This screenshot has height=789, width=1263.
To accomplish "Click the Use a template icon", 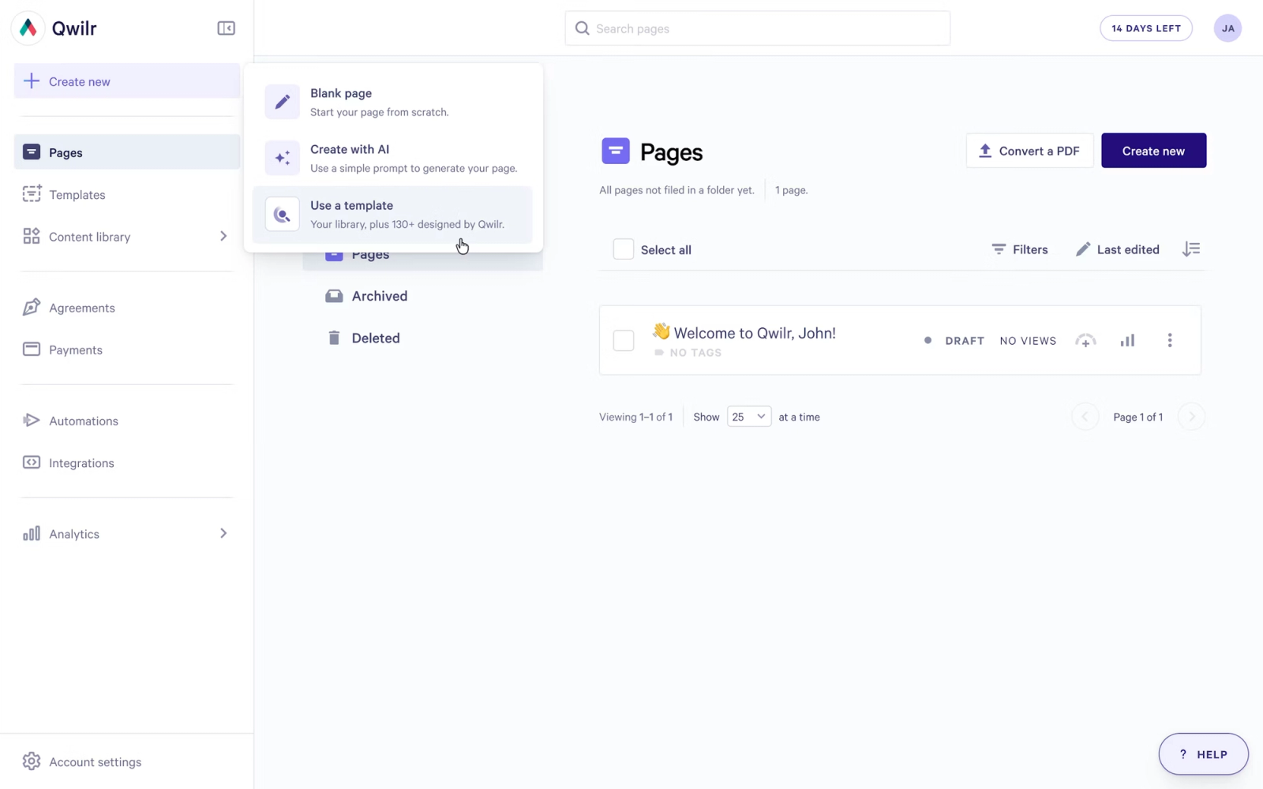I will pos(282,214).
